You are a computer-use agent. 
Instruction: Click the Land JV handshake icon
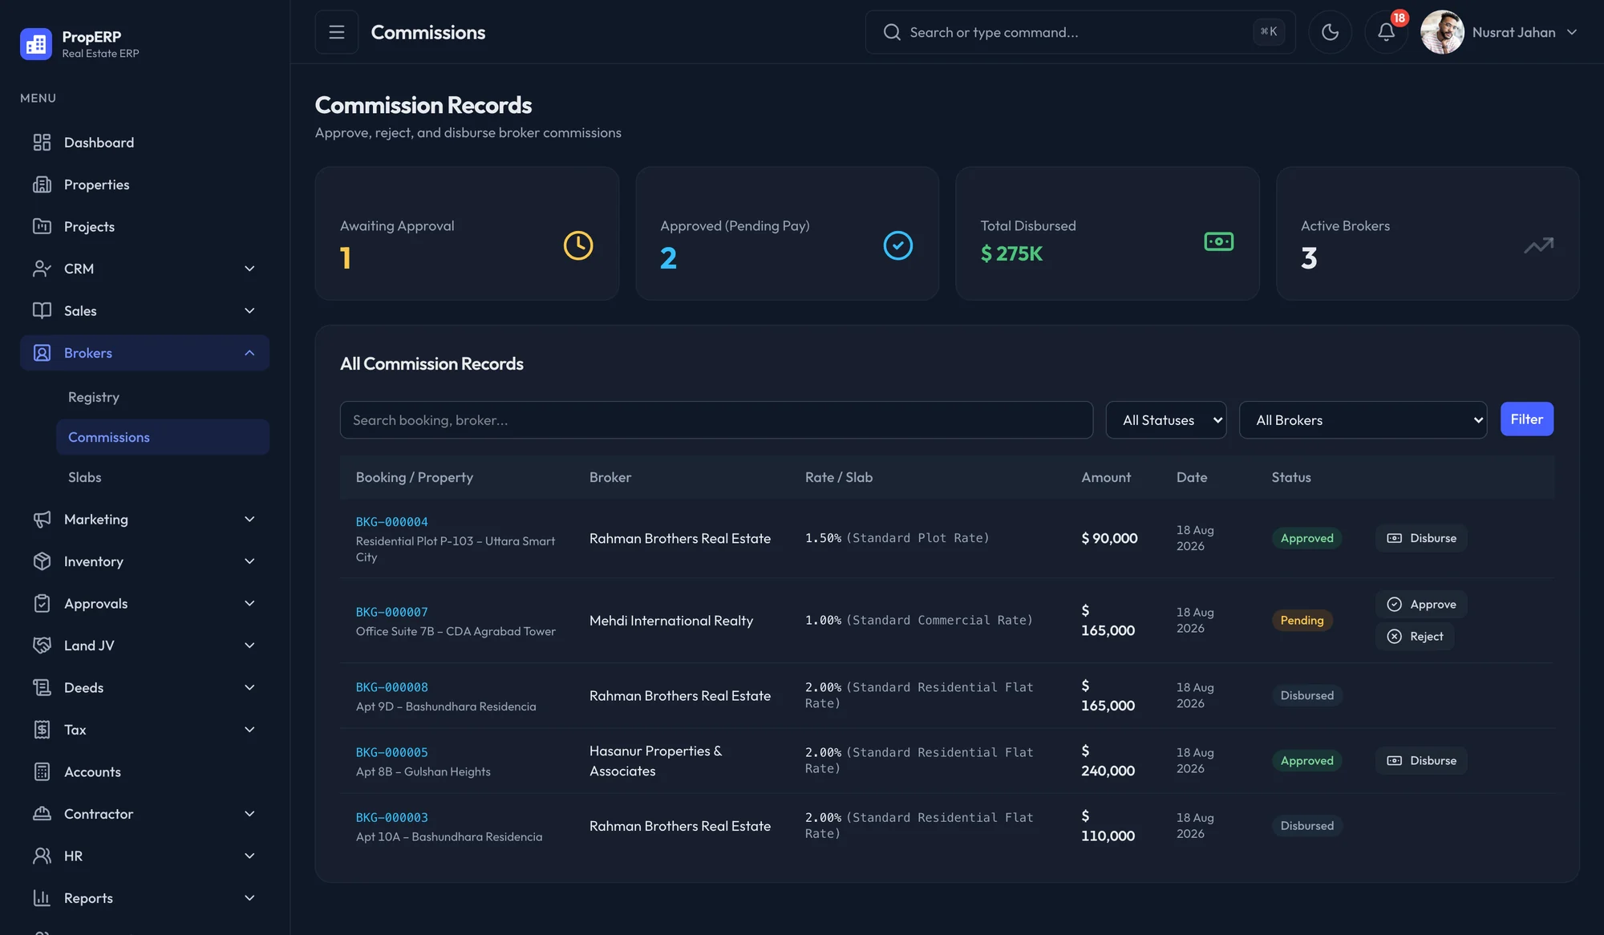coord(42,646)
